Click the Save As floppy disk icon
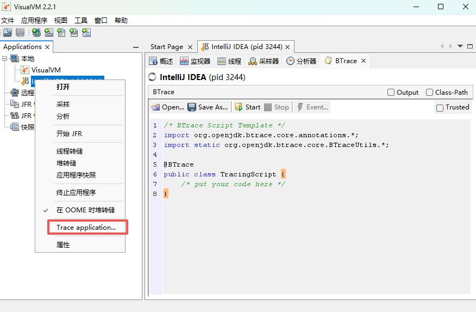 [x=192, y=107]
